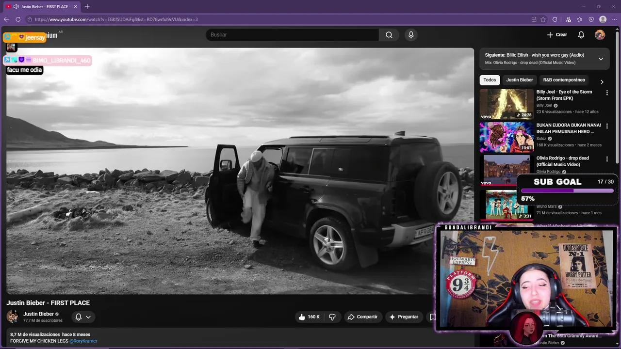Open YouTube notifications bell
This screenshot has width=621, height=349.
[581, 35]
